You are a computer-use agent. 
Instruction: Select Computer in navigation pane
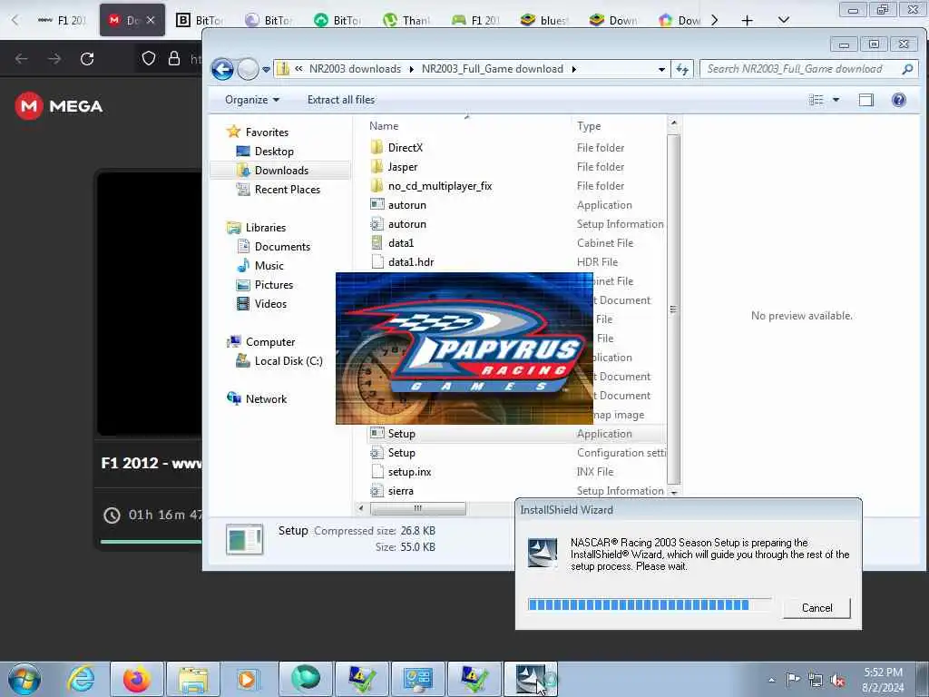[270, 342]
